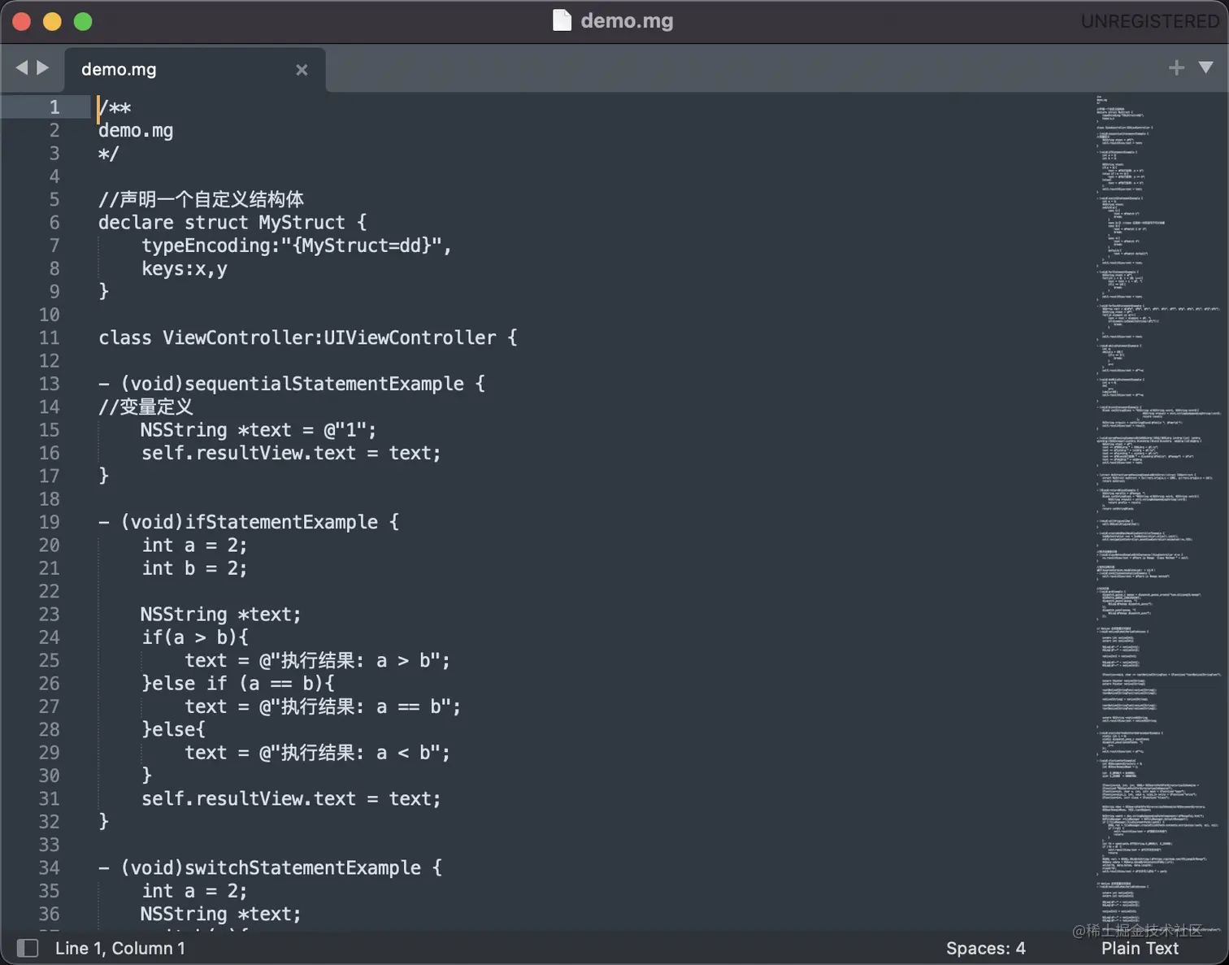Click the '//变量定义' comment line
Viewport: 1229px width, 965px height.
(x=145, y=407)
